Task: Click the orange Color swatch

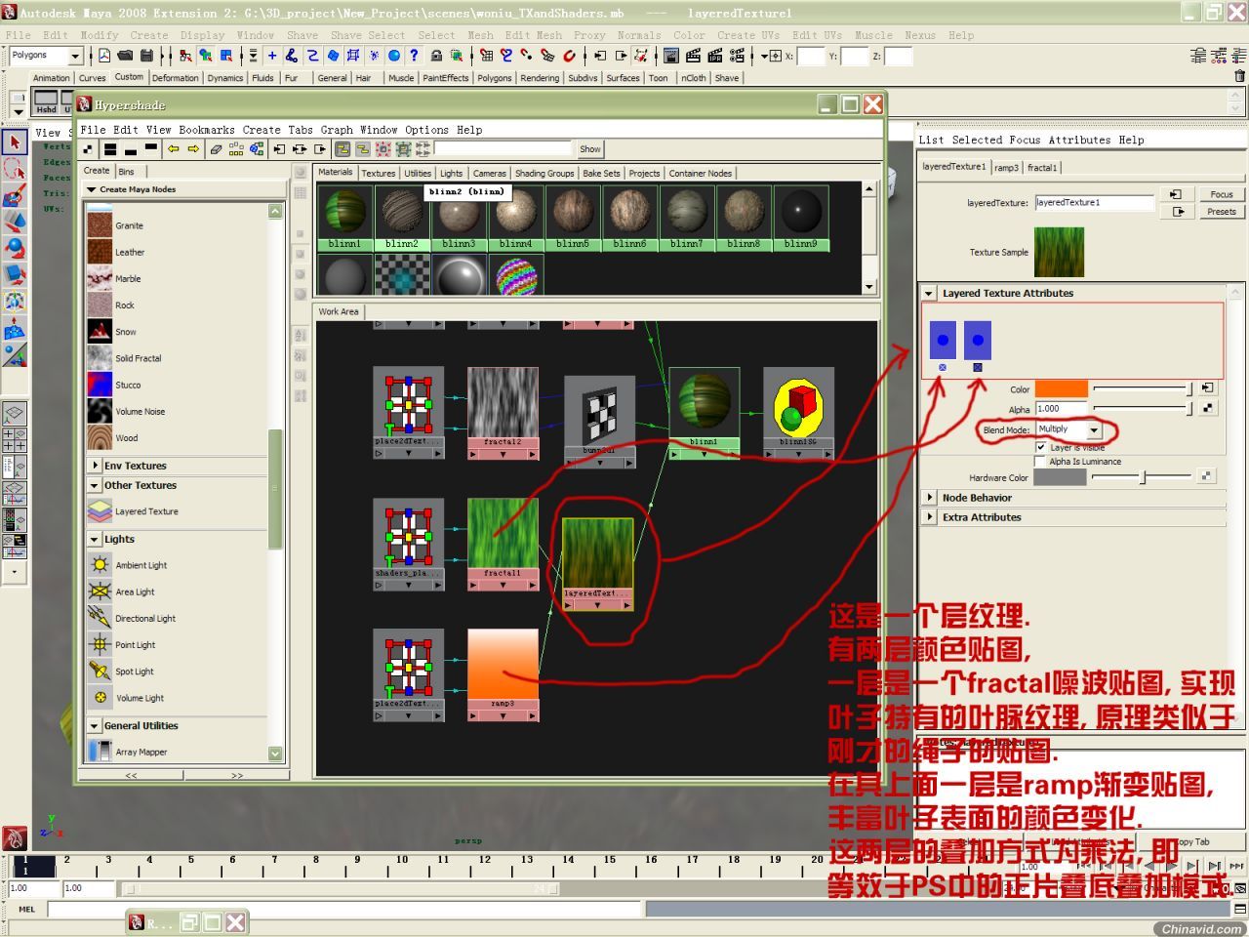Action: (1061, 389)
